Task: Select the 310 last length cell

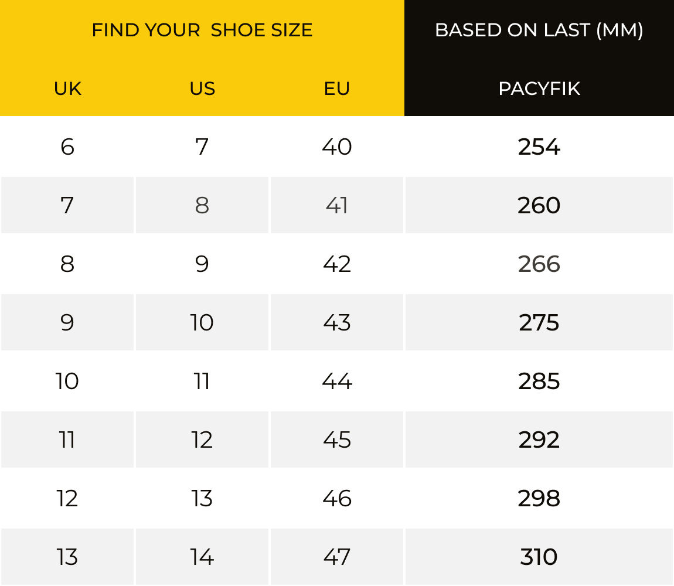Action: (539, 557)
